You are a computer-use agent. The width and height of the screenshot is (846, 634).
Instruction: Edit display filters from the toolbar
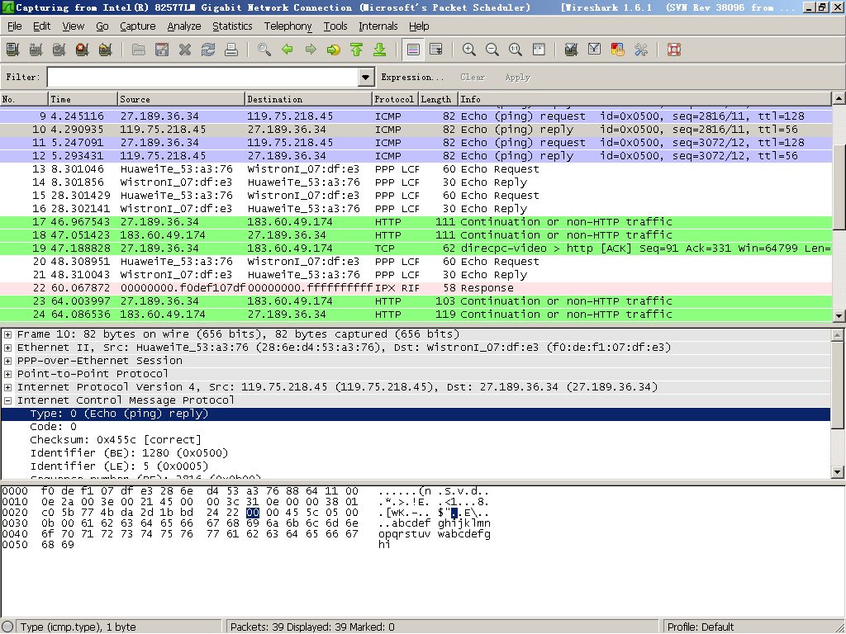click(x=595, y=50)
